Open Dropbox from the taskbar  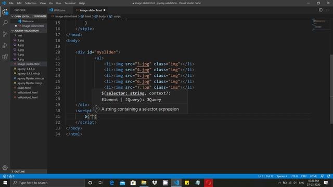[x=155, y=182]
